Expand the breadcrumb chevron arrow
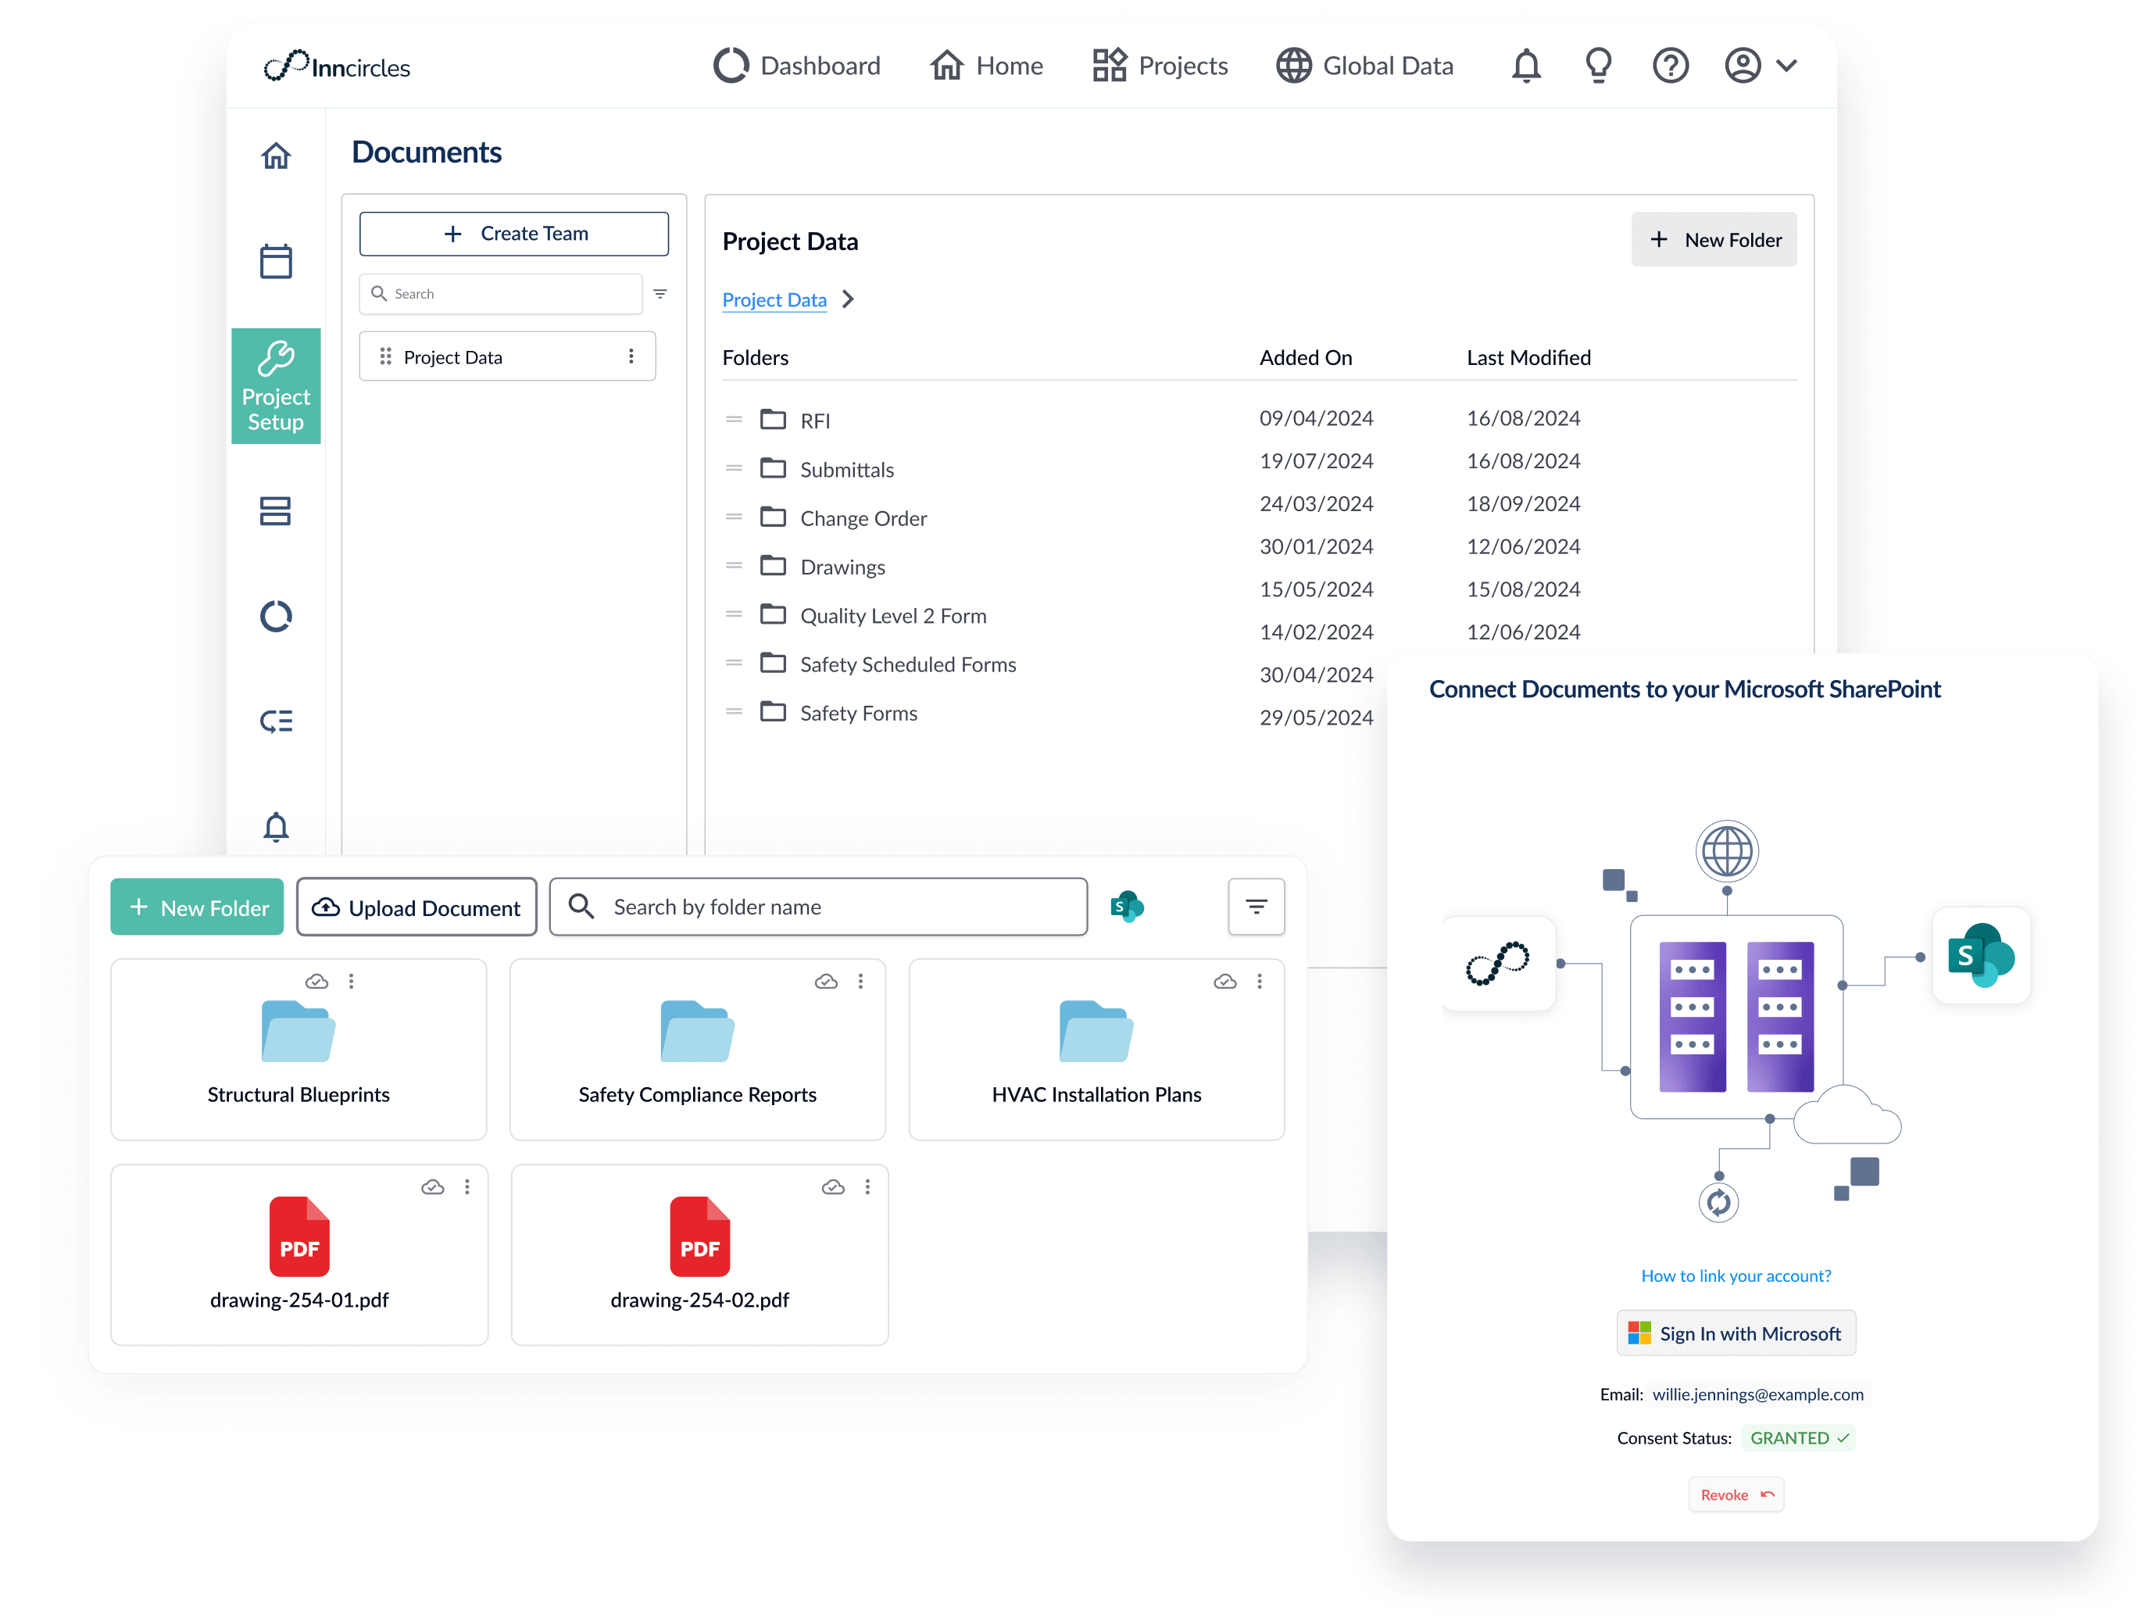The image size is (2145, 1621). tap(848, 300)
